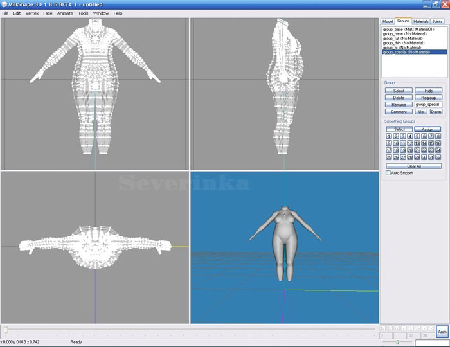The height and width of the screenshot is (347, 450).
Task: Click the Regroup button
Action: [x=428, y=98]
